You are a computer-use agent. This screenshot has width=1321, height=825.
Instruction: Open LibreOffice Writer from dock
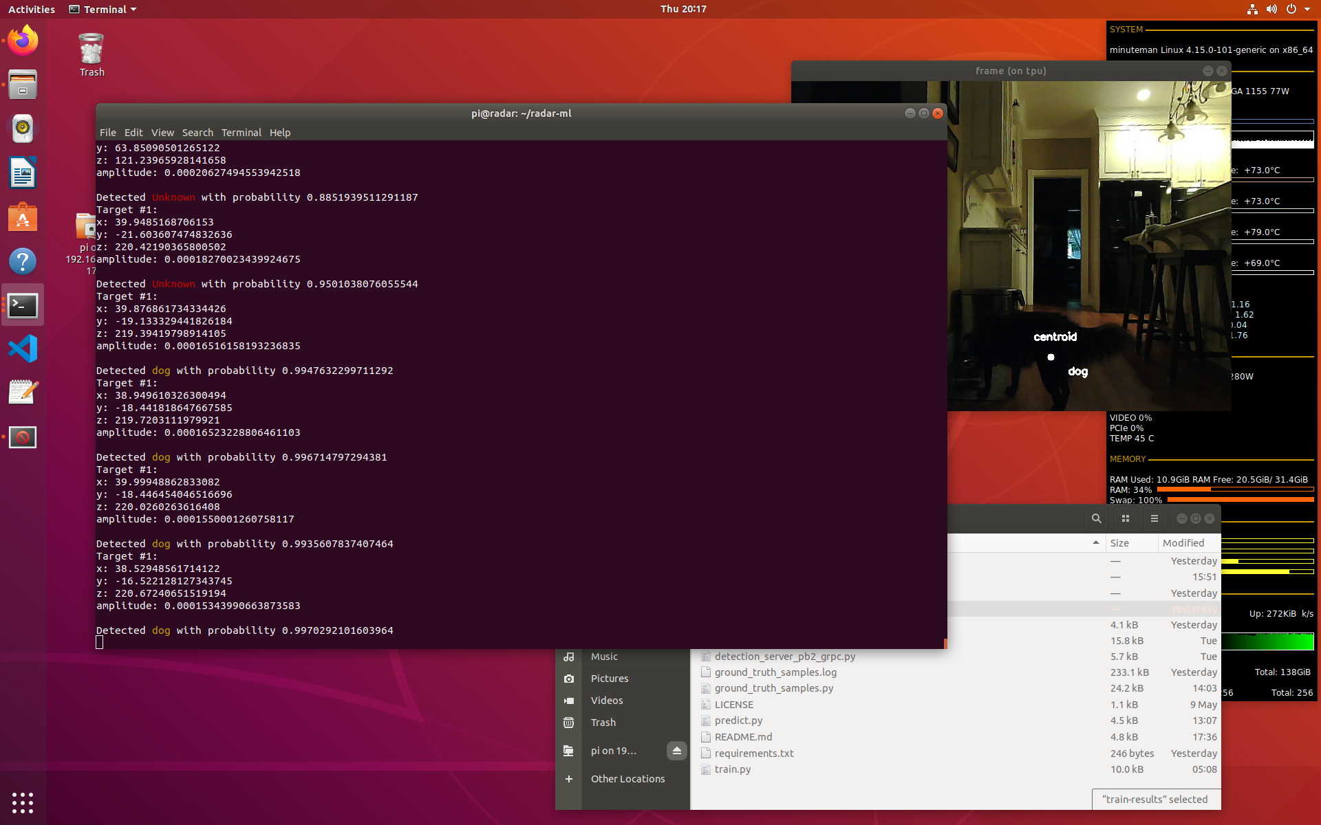[x=23, y=173]
